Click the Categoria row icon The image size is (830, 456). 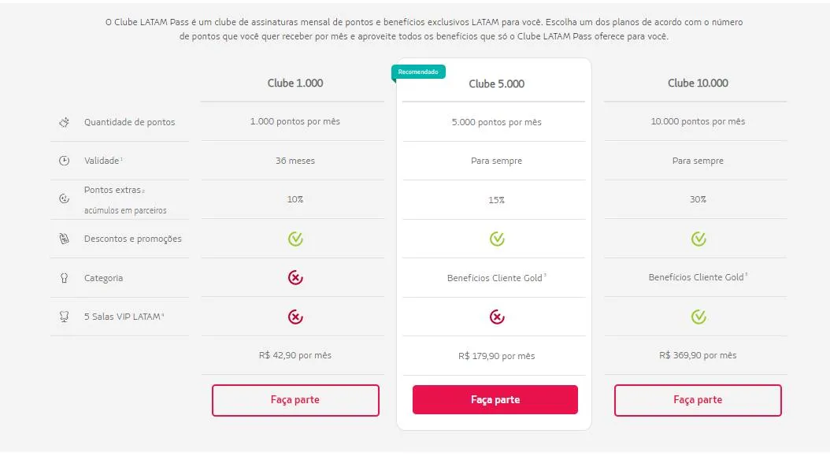[64, 278]
